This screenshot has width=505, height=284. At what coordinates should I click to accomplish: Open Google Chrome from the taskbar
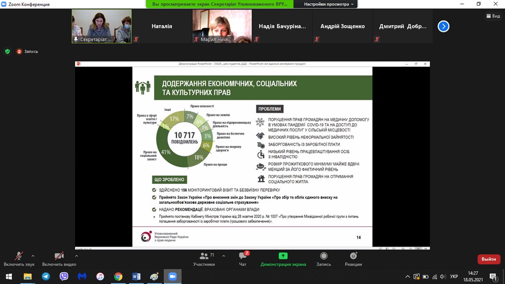click(x=118, y=277)
